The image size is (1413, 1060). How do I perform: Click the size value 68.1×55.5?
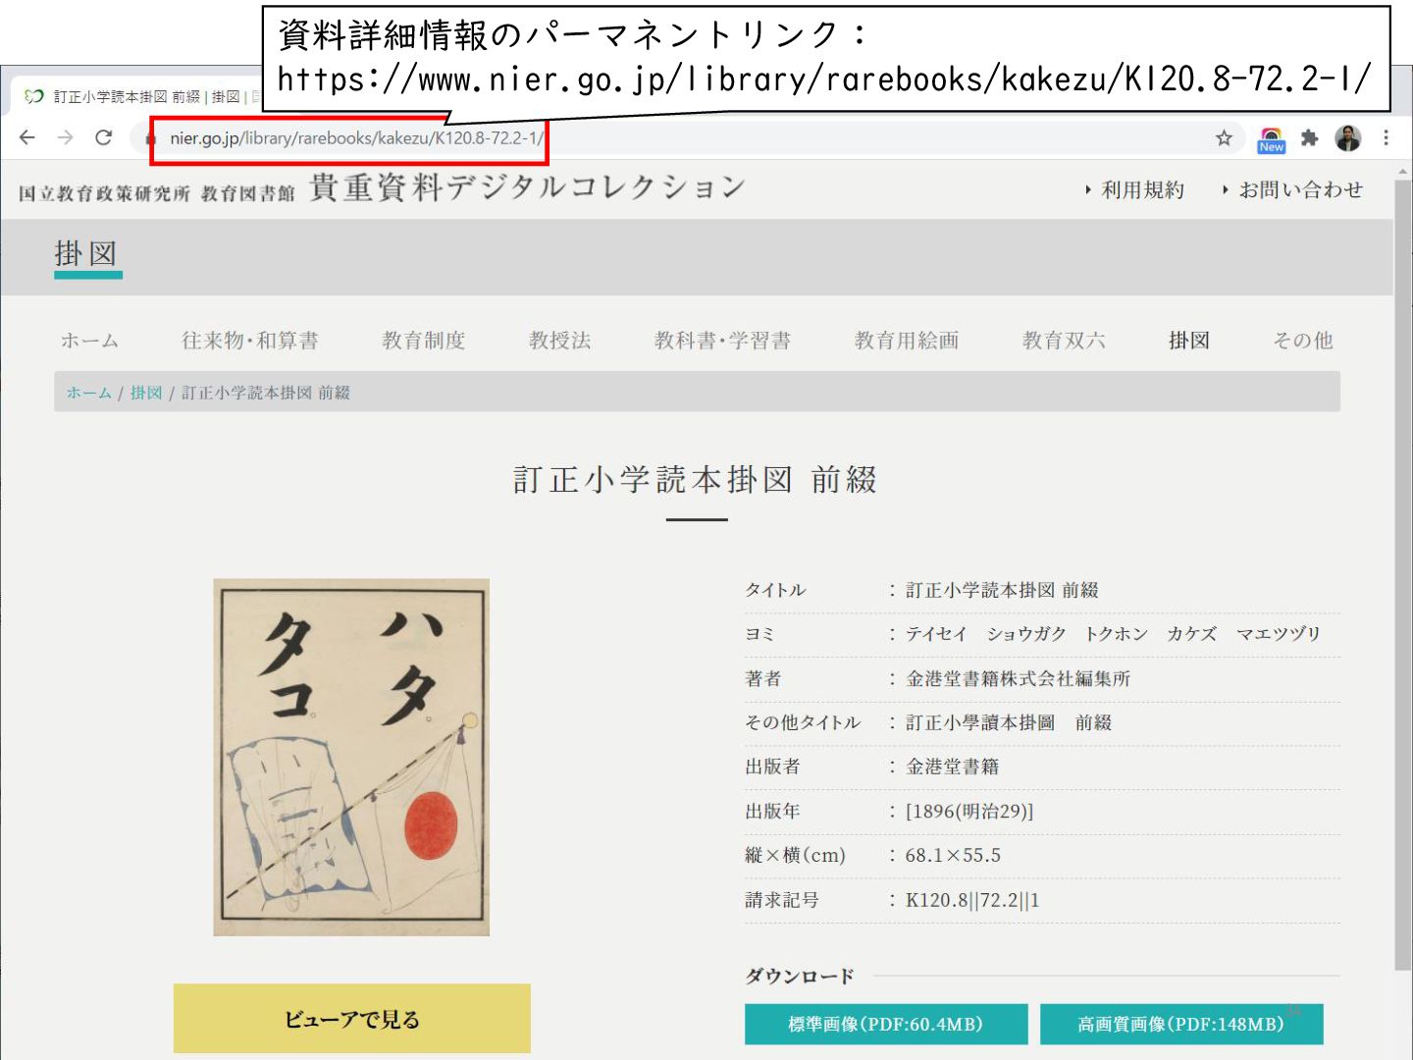coord(953,855)
